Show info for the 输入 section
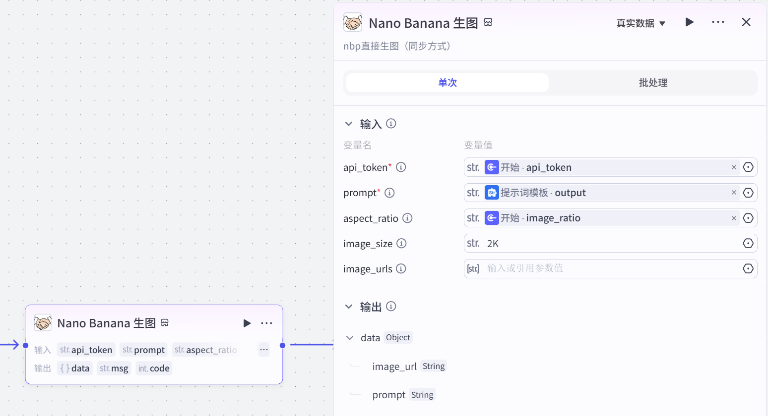768x416 pixels. coord(391,123)
